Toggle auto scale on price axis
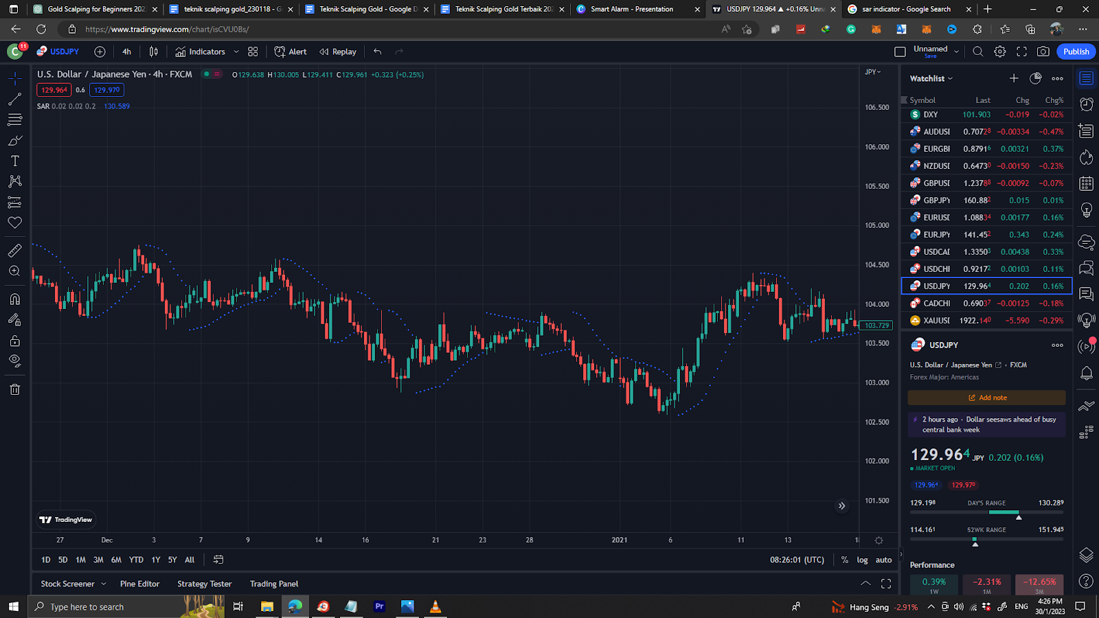This screenshot has width=1099, height=618. (x=883, y=560)
